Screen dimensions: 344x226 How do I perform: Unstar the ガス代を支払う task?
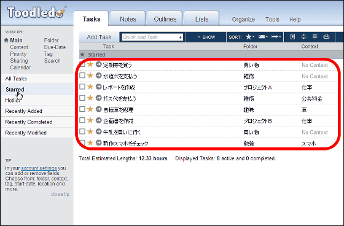pyautogui.click(x=90, y=98)
